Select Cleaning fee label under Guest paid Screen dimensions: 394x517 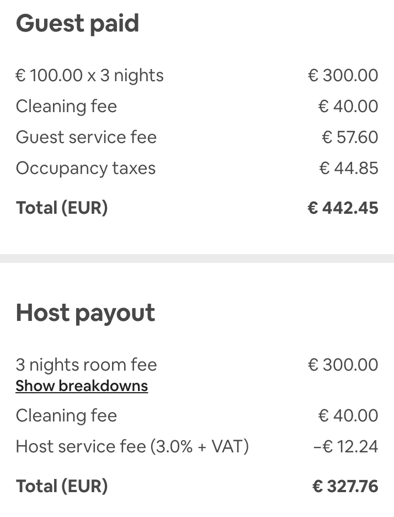click(x=66, y=106)
